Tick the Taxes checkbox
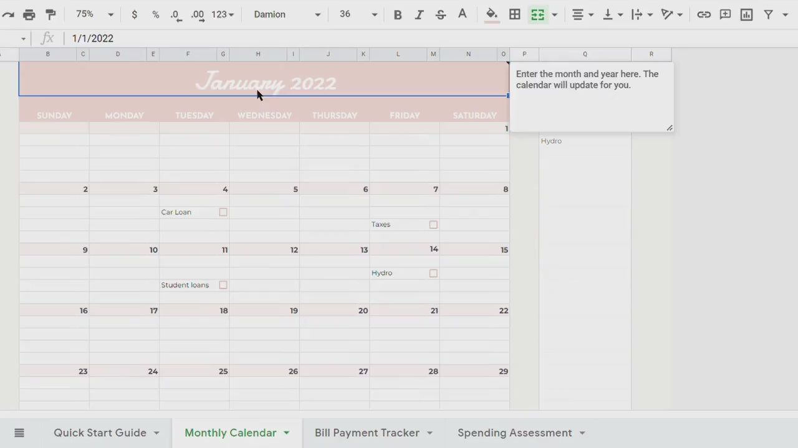This screenshot has height=448, width=798. (x=433, y=225)
